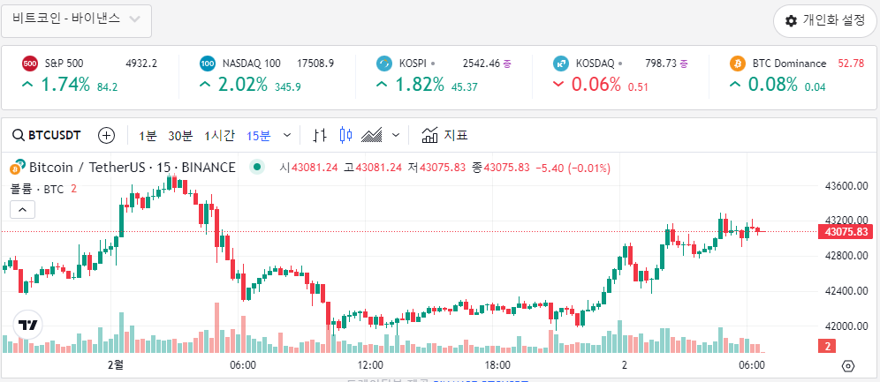880x382 pixels.
Task: Click the BTCUSDT symbol search icon
Action: [x=18, y=135]
